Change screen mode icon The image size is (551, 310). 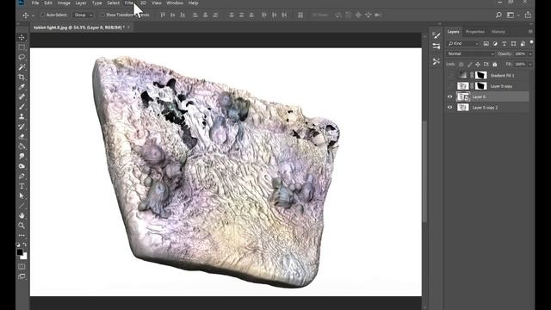(x=22, y=276)
